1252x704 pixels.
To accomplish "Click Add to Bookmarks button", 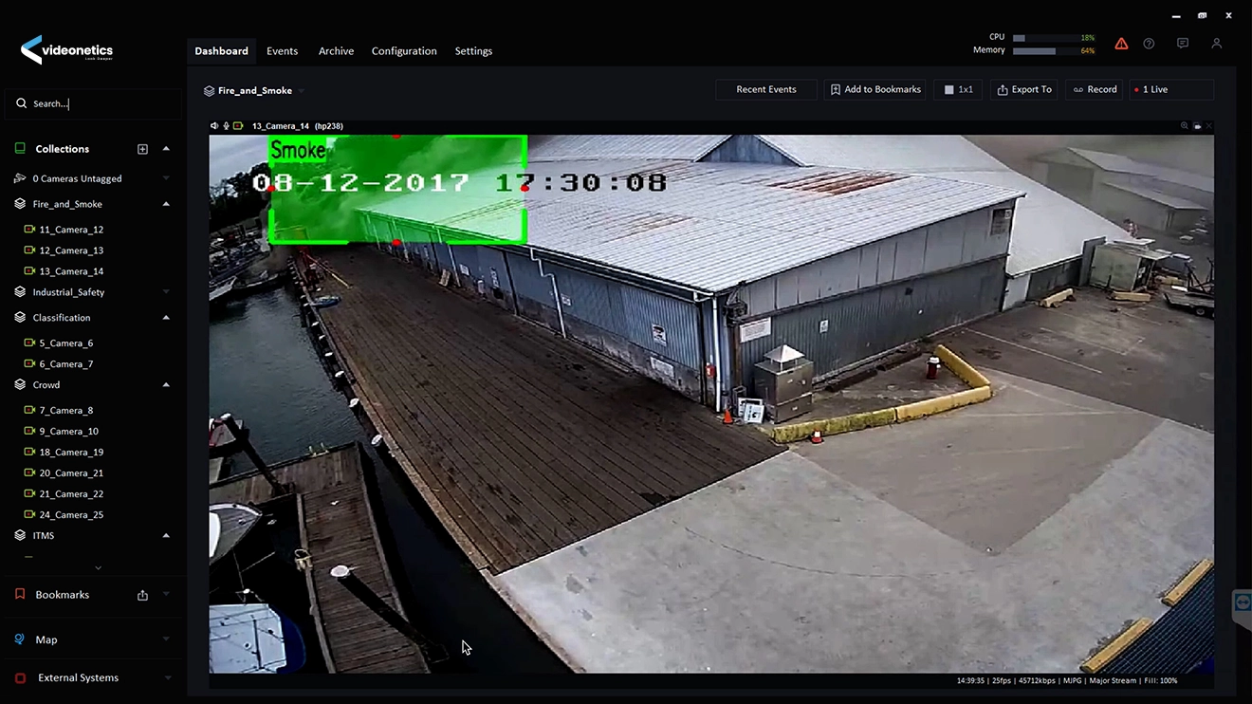I will click(875, 90).
